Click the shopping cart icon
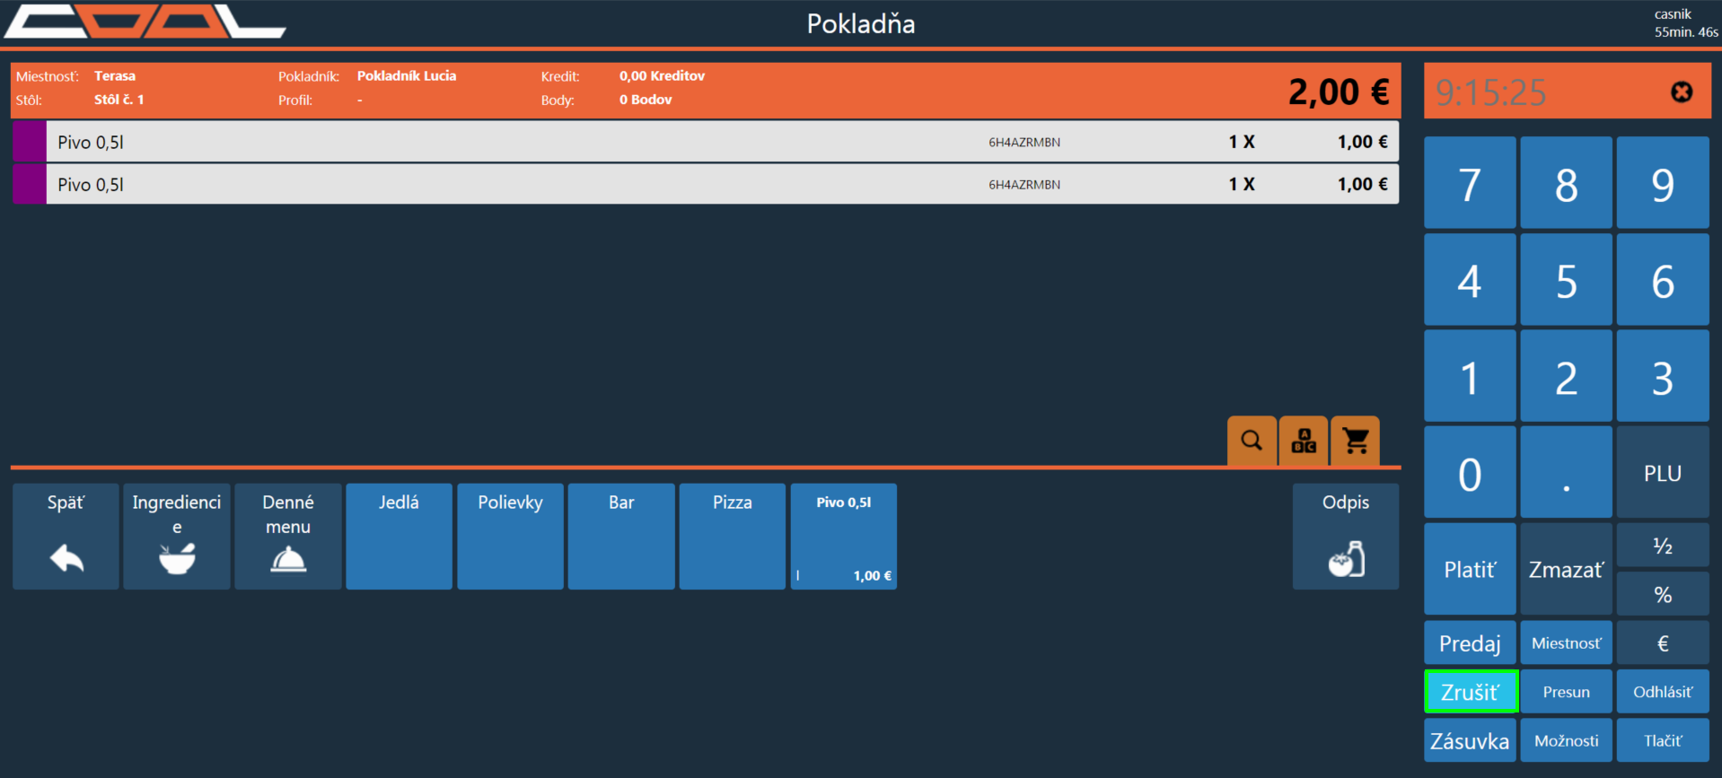This screenshot has width=1722, height=778. click(x=1355, y=441)
